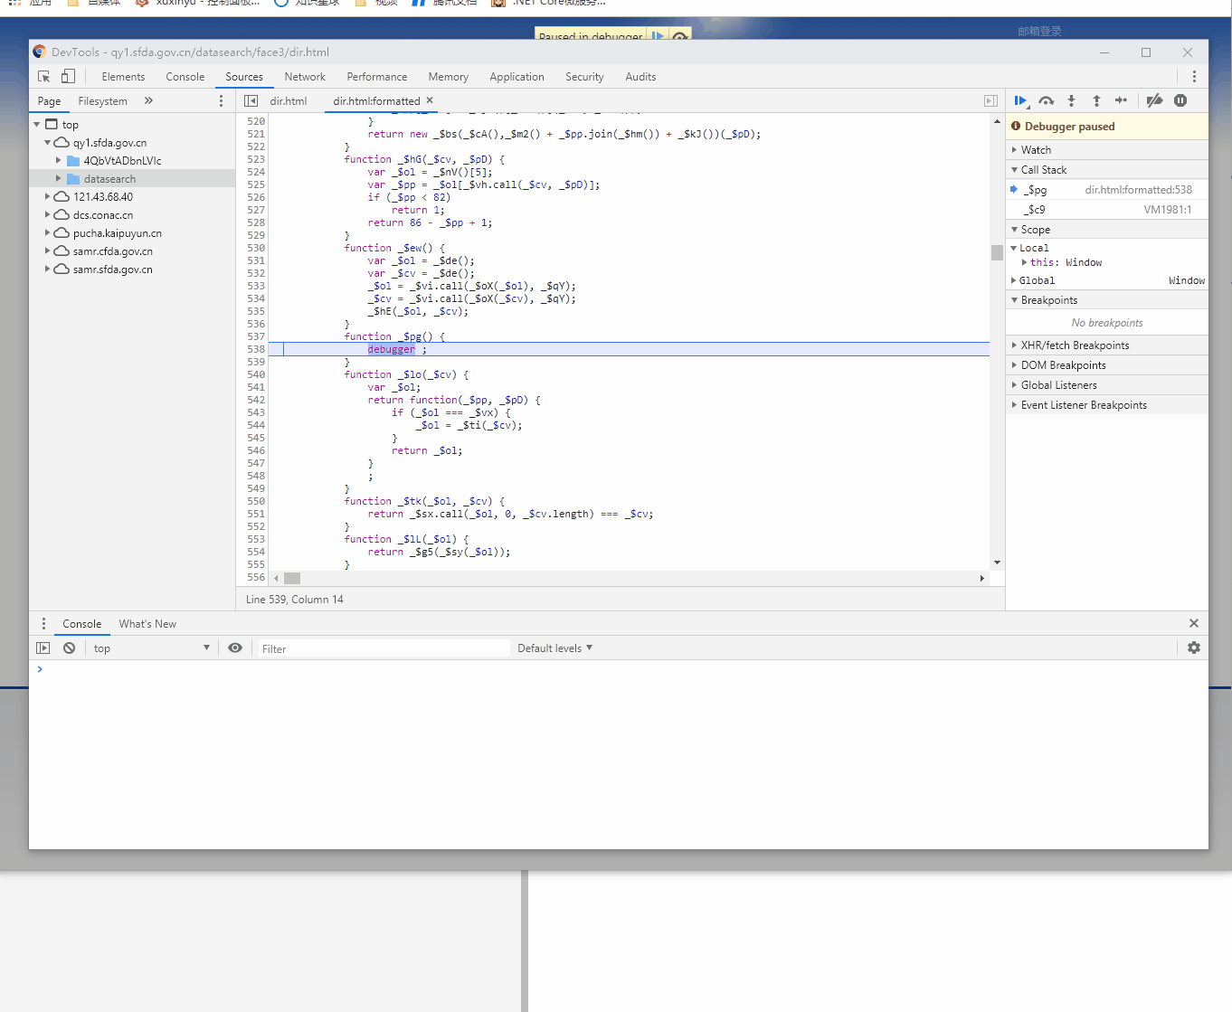Toggle the device toolbar icon
This screenshot has height=1012, width=1232.
click(68, 77)
